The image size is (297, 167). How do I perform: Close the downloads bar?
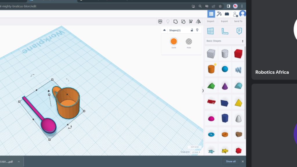pyautogui.click(x=243, y=161)
